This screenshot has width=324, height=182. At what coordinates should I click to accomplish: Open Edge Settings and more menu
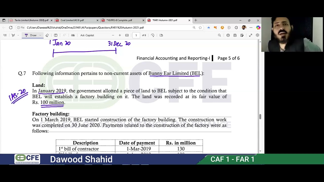[x=251, y=28]
